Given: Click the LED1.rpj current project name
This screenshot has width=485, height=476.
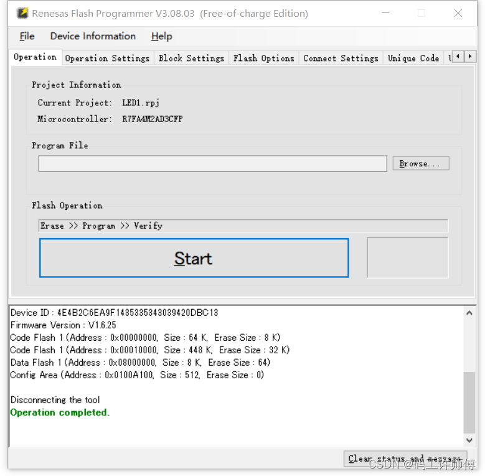Looking at the screenshot, I should point(141,103).
